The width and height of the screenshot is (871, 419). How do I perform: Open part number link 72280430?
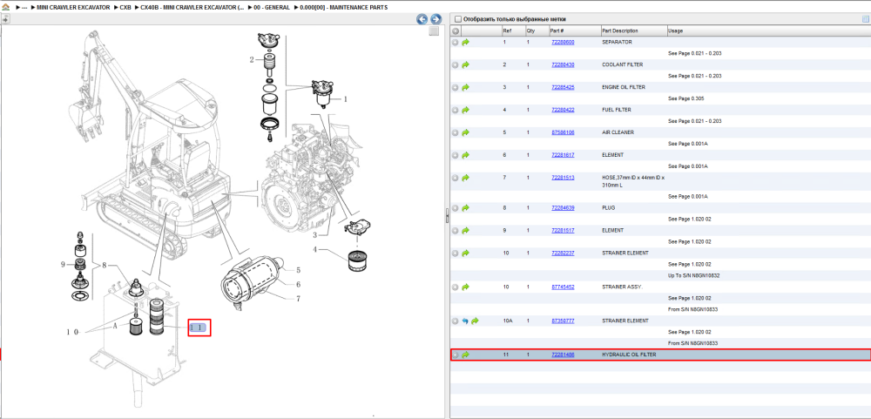pos(563,65)
